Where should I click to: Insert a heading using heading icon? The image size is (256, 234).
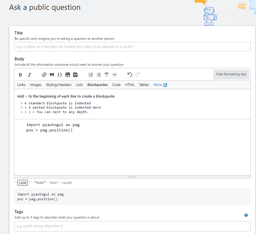(107, 75)
